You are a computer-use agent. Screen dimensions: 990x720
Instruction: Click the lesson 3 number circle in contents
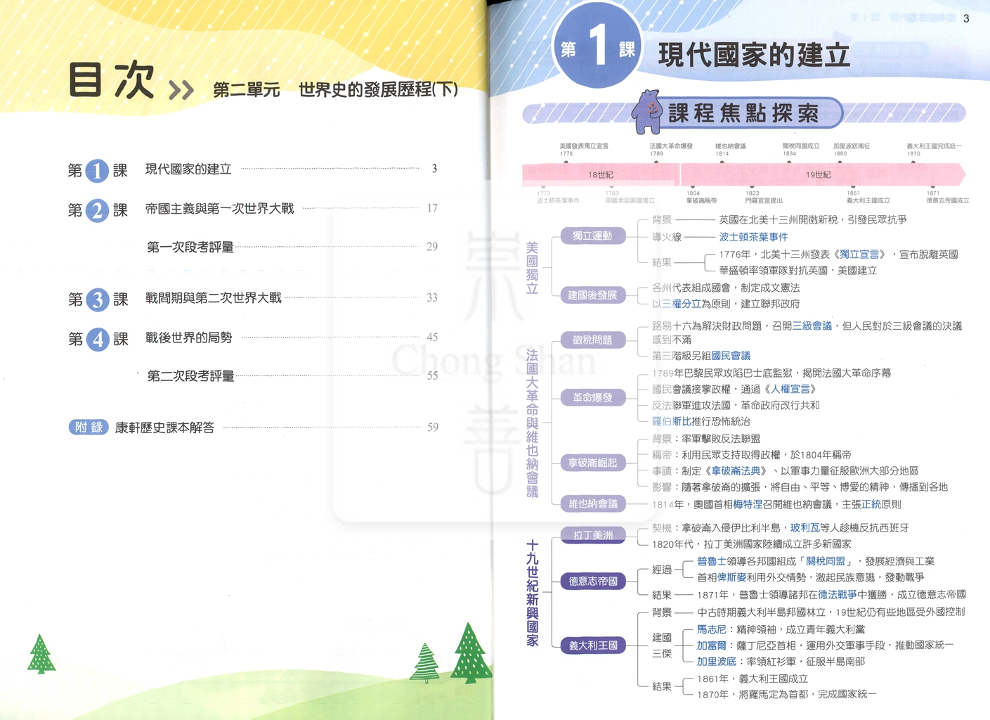[97, 300]
